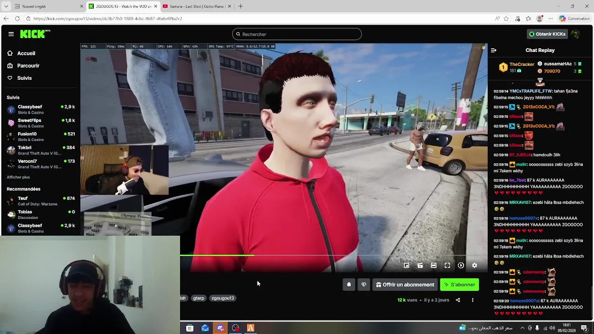Open Microsoft Store from taskbar
Screen dimensions: 594x334
coord(190,328)
